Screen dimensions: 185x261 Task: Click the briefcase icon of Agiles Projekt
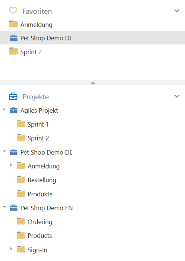[x=13, y=111]
